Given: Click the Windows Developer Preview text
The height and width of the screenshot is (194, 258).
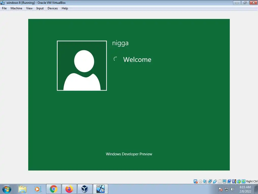Looking at the screenshot, I should point(129,154).
